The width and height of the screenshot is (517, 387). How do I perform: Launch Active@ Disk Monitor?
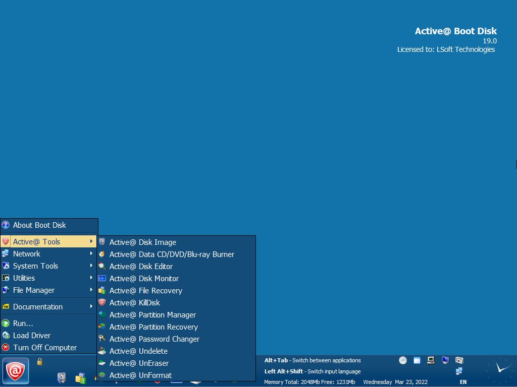(176, 278)
